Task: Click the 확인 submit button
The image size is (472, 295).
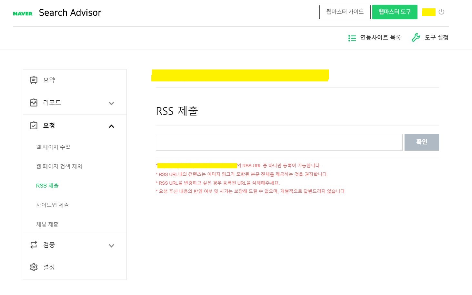Action: click(422, 142)
